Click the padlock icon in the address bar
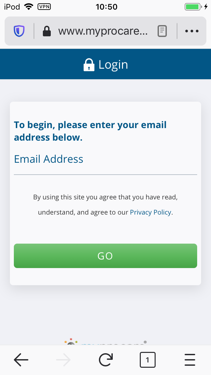 [47, 31]
